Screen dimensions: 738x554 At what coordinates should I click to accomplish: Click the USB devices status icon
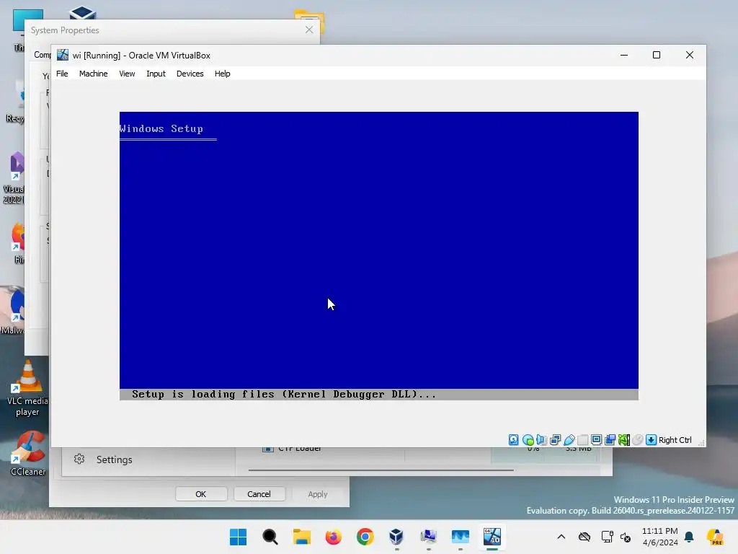569,440
